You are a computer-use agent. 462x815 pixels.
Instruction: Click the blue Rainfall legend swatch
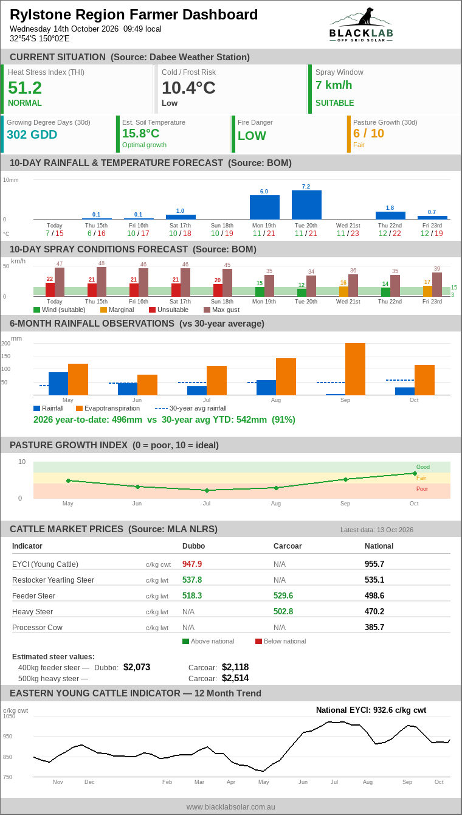(x=36, y=408)
